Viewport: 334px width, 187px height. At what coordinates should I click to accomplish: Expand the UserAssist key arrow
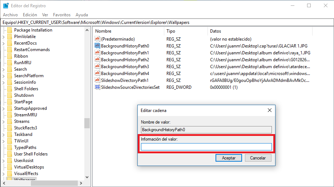coord(3,161)
